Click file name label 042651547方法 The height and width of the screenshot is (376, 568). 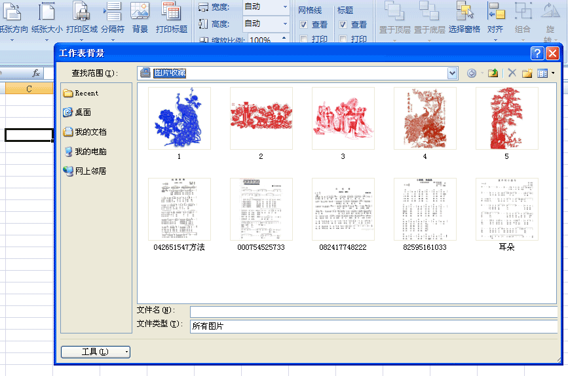(x=179, y=247)
